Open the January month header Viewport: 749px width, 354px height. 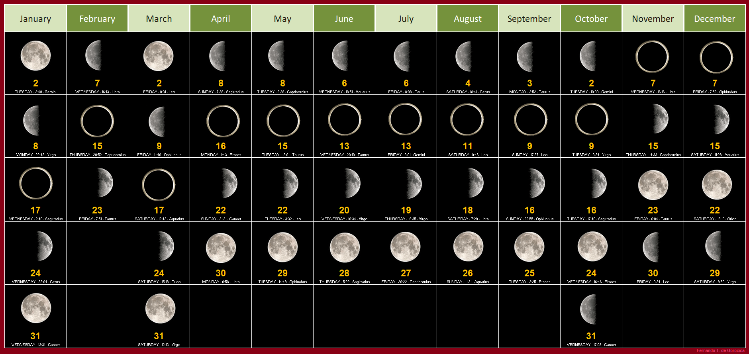[35, 19]
